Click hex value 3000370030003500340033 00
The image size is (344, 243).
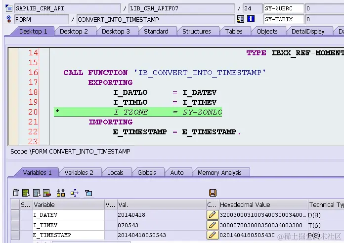pyautogui.click(x=261, y=225)
